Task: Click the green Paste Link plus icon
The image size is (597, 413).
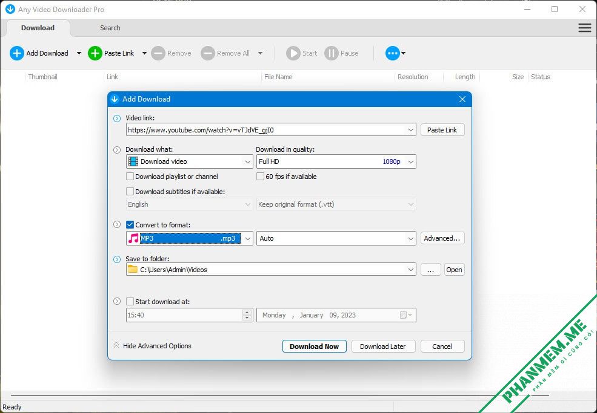Action: (x=95, y=53)
